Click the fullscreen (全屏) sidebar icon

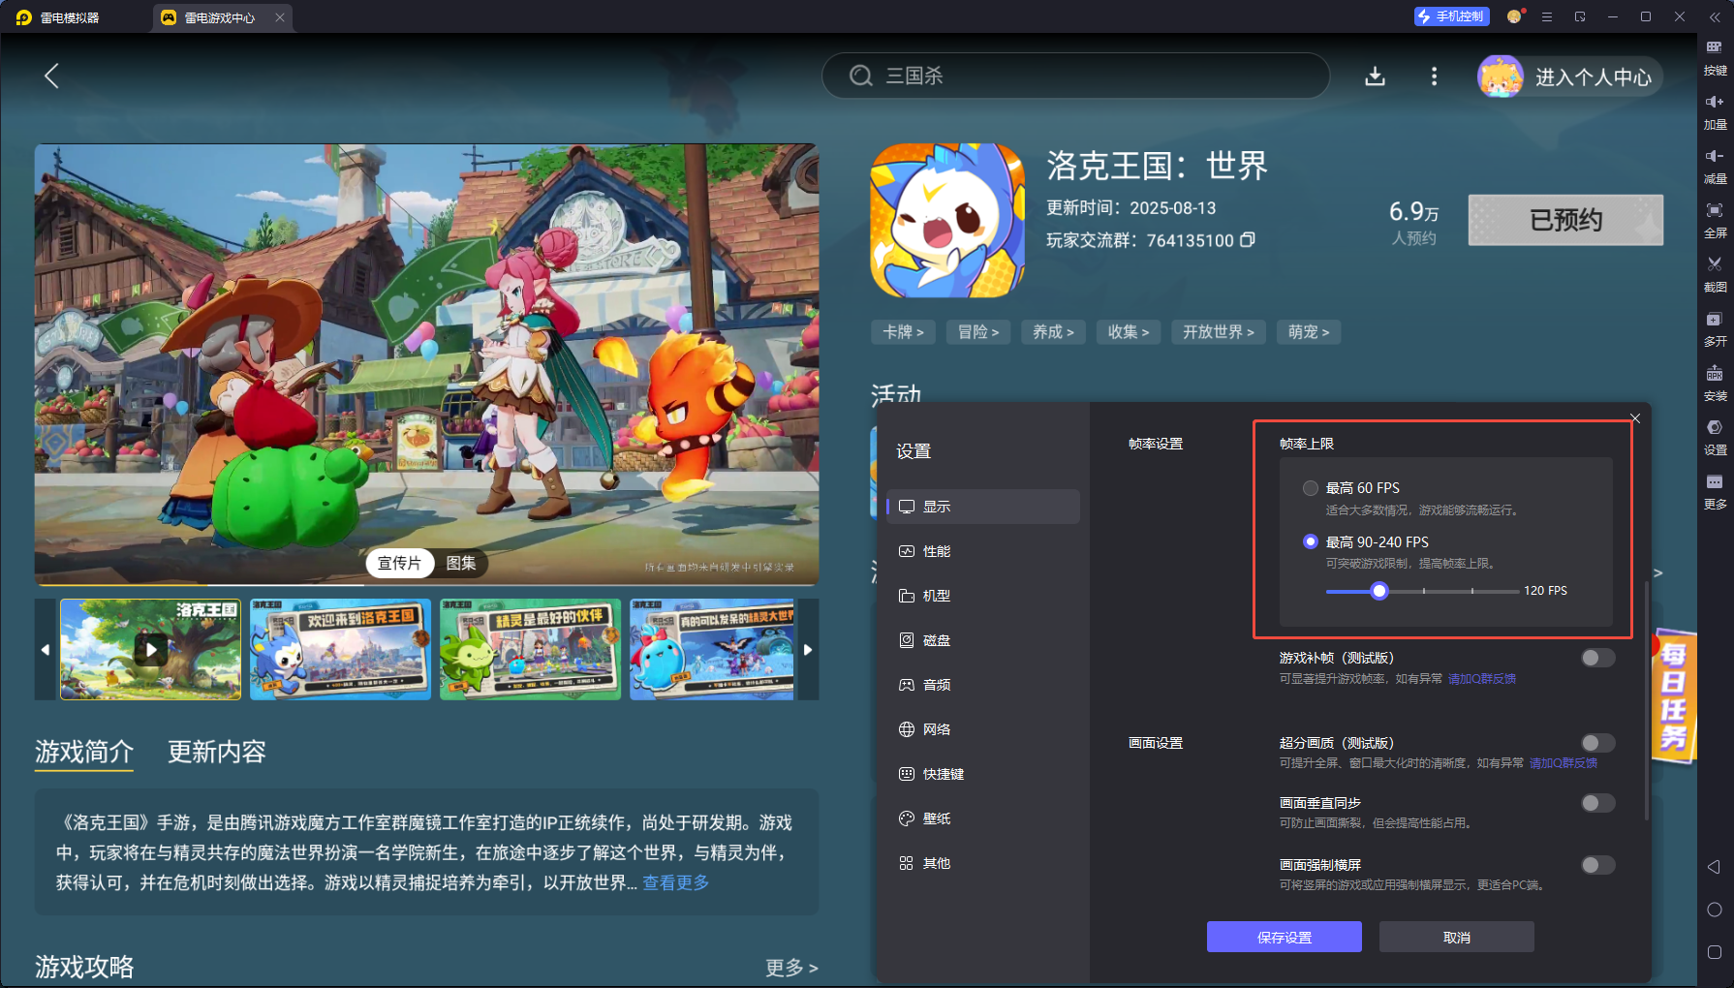point(1714,218)
